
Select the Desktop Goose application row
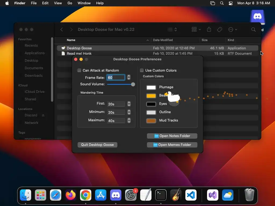point(157,48)
